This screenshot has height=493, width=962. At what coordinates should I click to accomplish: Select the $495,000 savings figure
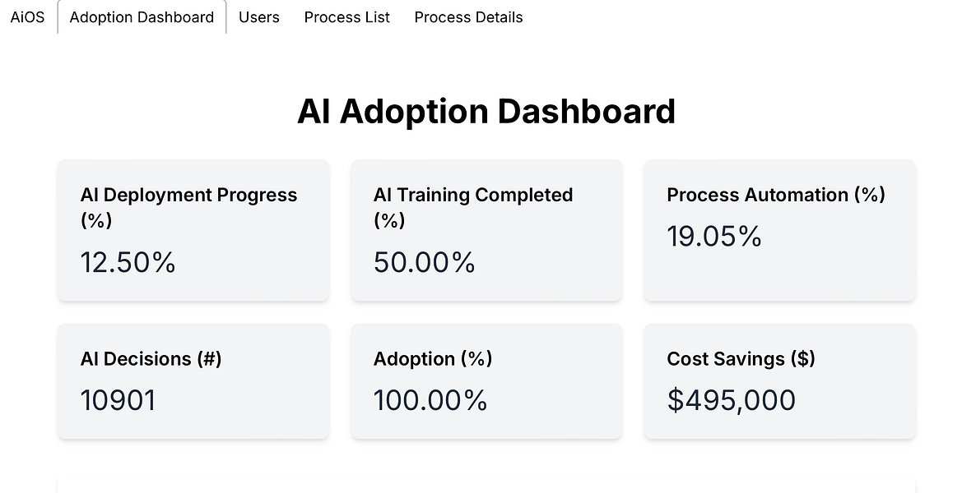coord(732,400)
